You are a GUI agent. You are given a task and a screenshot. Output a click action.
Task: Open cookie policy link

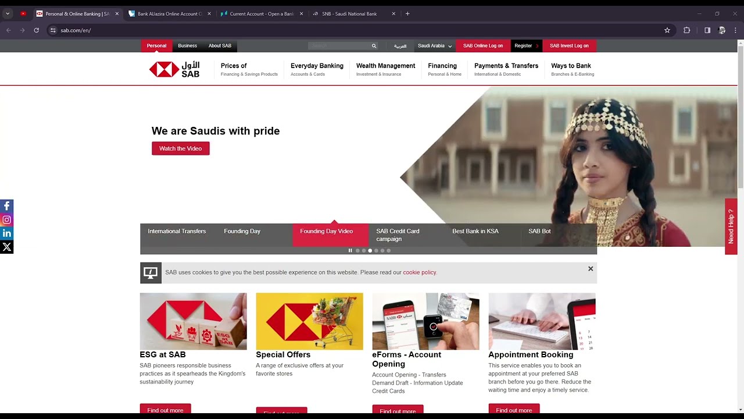[419, 272]
